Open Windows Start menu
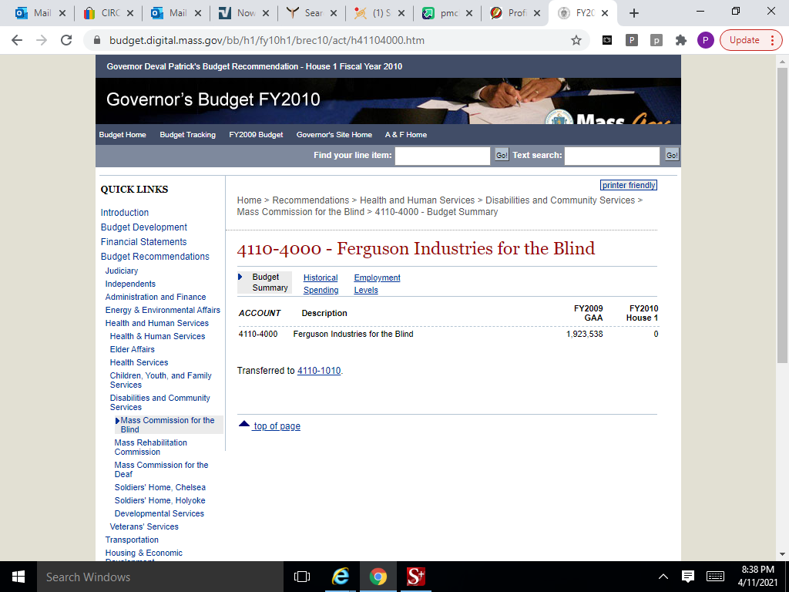The image size is (789, 592). [18, 577]
